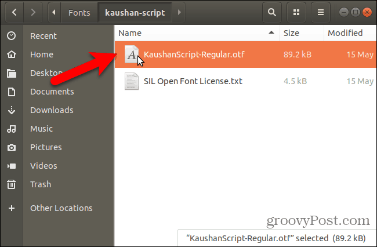This screenshot has width=377, height=247.
Task: Open Documents in the sidebar
Action: [x=52, y=92]
